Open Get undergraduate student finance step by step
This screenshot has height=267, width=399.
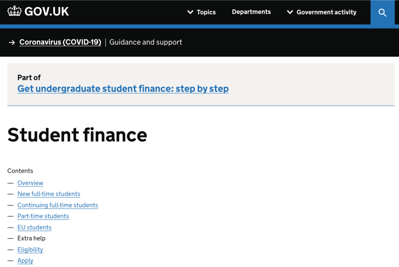123,88
